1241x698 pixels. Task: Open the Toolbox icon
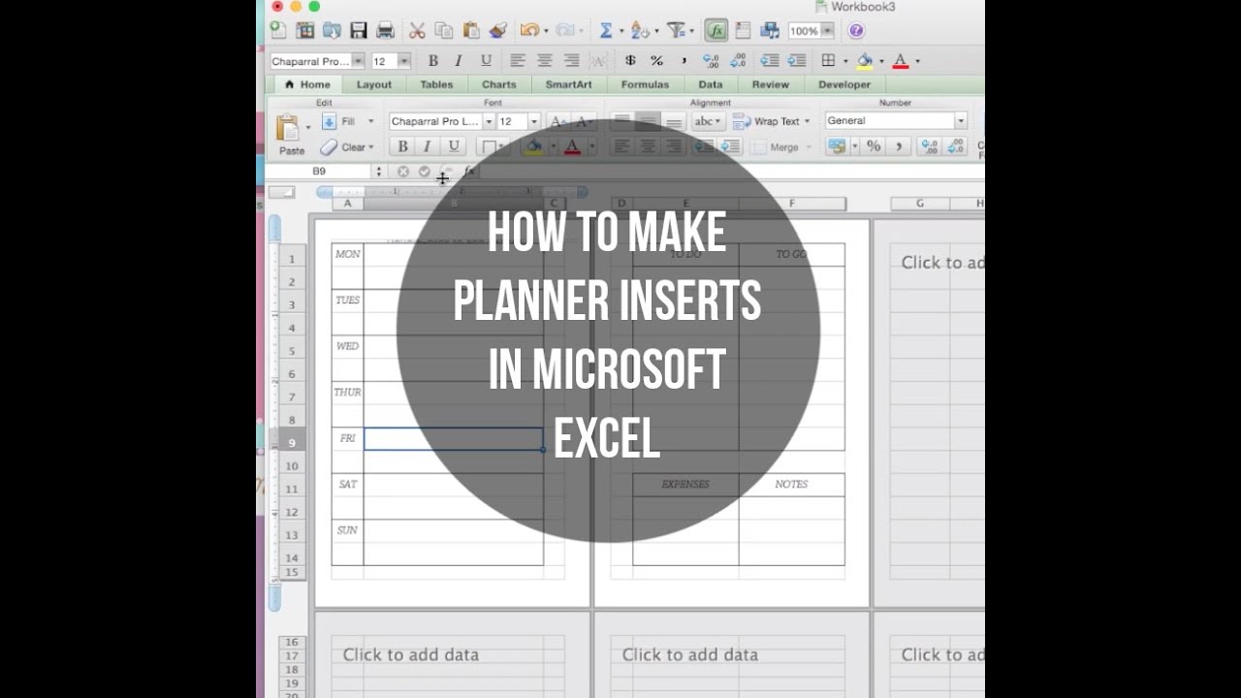[x=743, y=31]
